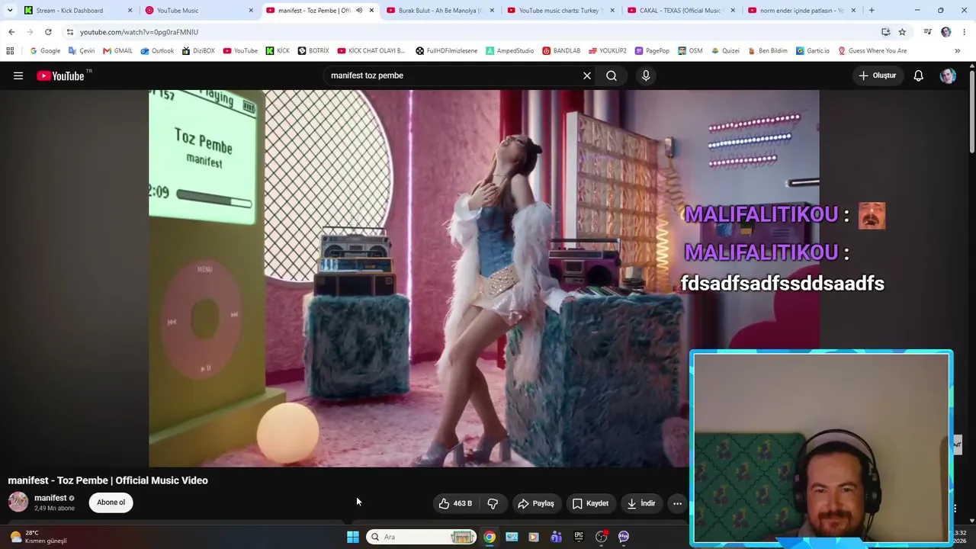976x549 pixels.
Task: Open the KİCK bookmark
Action: (x=278, y=51)
